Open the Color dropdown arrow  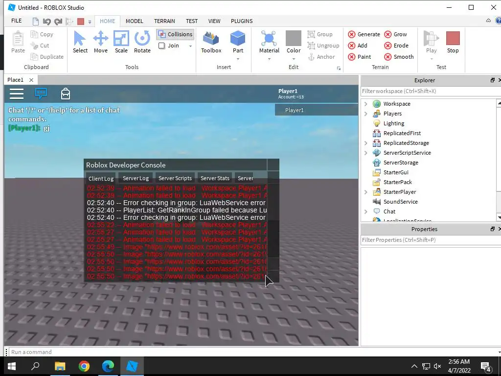[294, 59]
